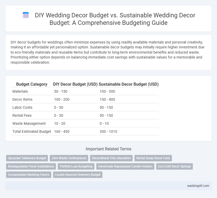Select the Decor Items row label

coord(22,99)
